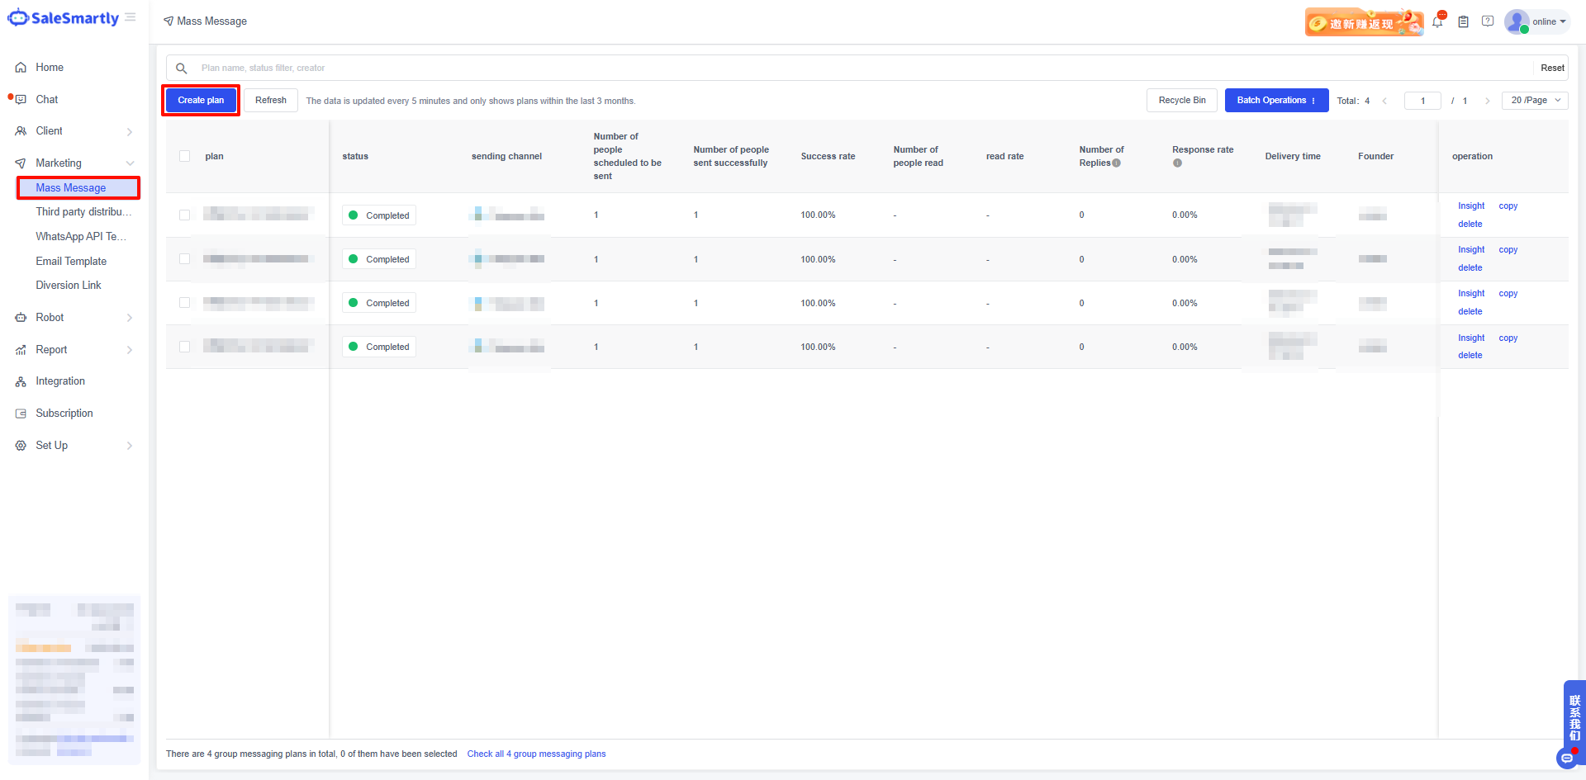The height and width of the screenshot is (780, 1586).
Task: Open the floating chat support icon
Action: 1566,758
